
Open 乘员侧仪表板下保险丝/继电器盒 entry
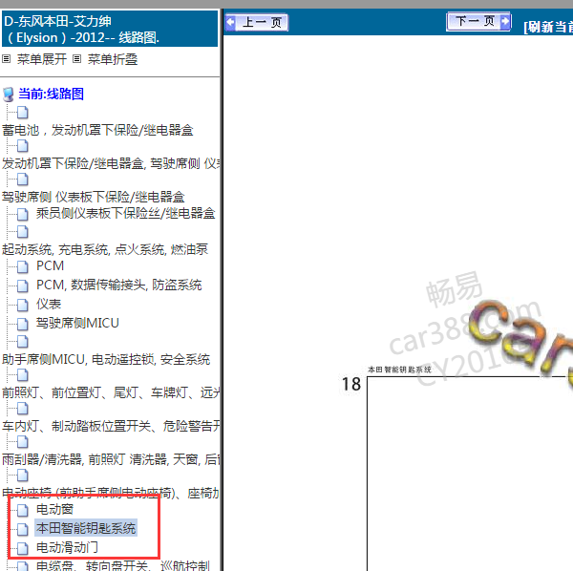point(125,213)
